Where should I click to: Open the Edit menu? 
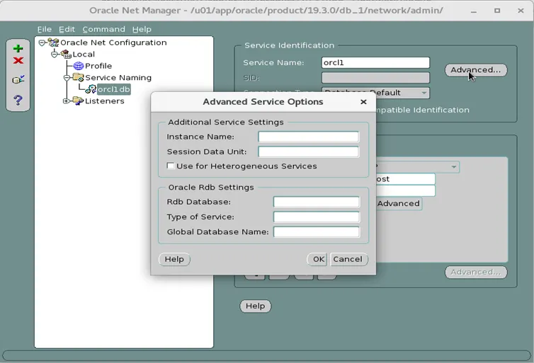click(x=67, y=29)
